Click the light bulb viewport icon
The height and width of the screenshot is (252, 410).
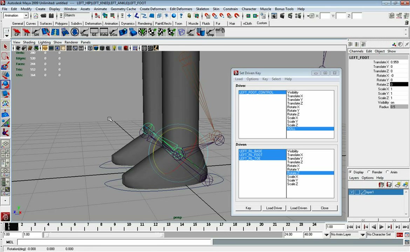(x=114, y=48)
